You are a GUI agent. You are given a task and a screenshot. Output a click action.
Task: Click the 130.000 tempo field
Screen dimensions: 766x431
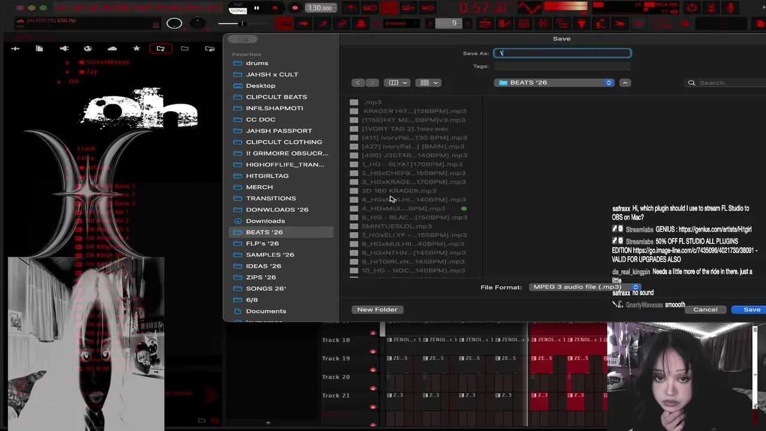[x=320, y=8]
